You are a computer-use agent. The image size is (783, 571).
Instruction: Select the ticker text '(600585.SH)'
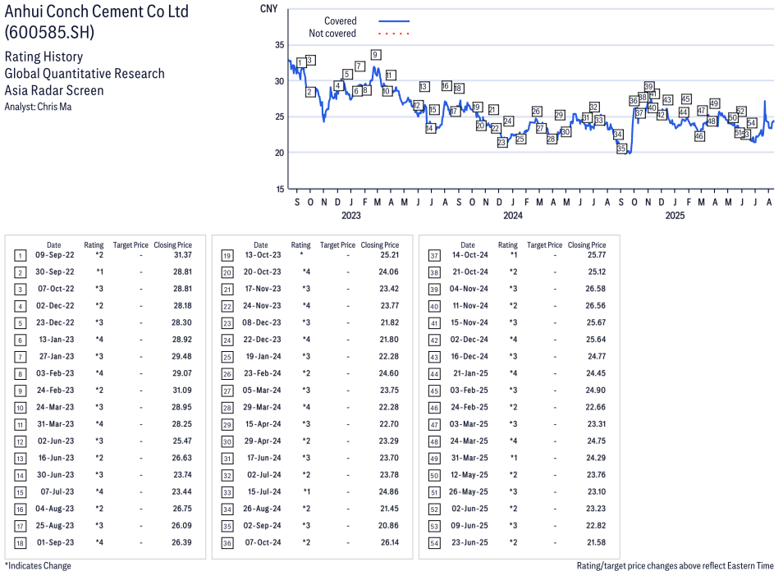click(x=49, y=33)
